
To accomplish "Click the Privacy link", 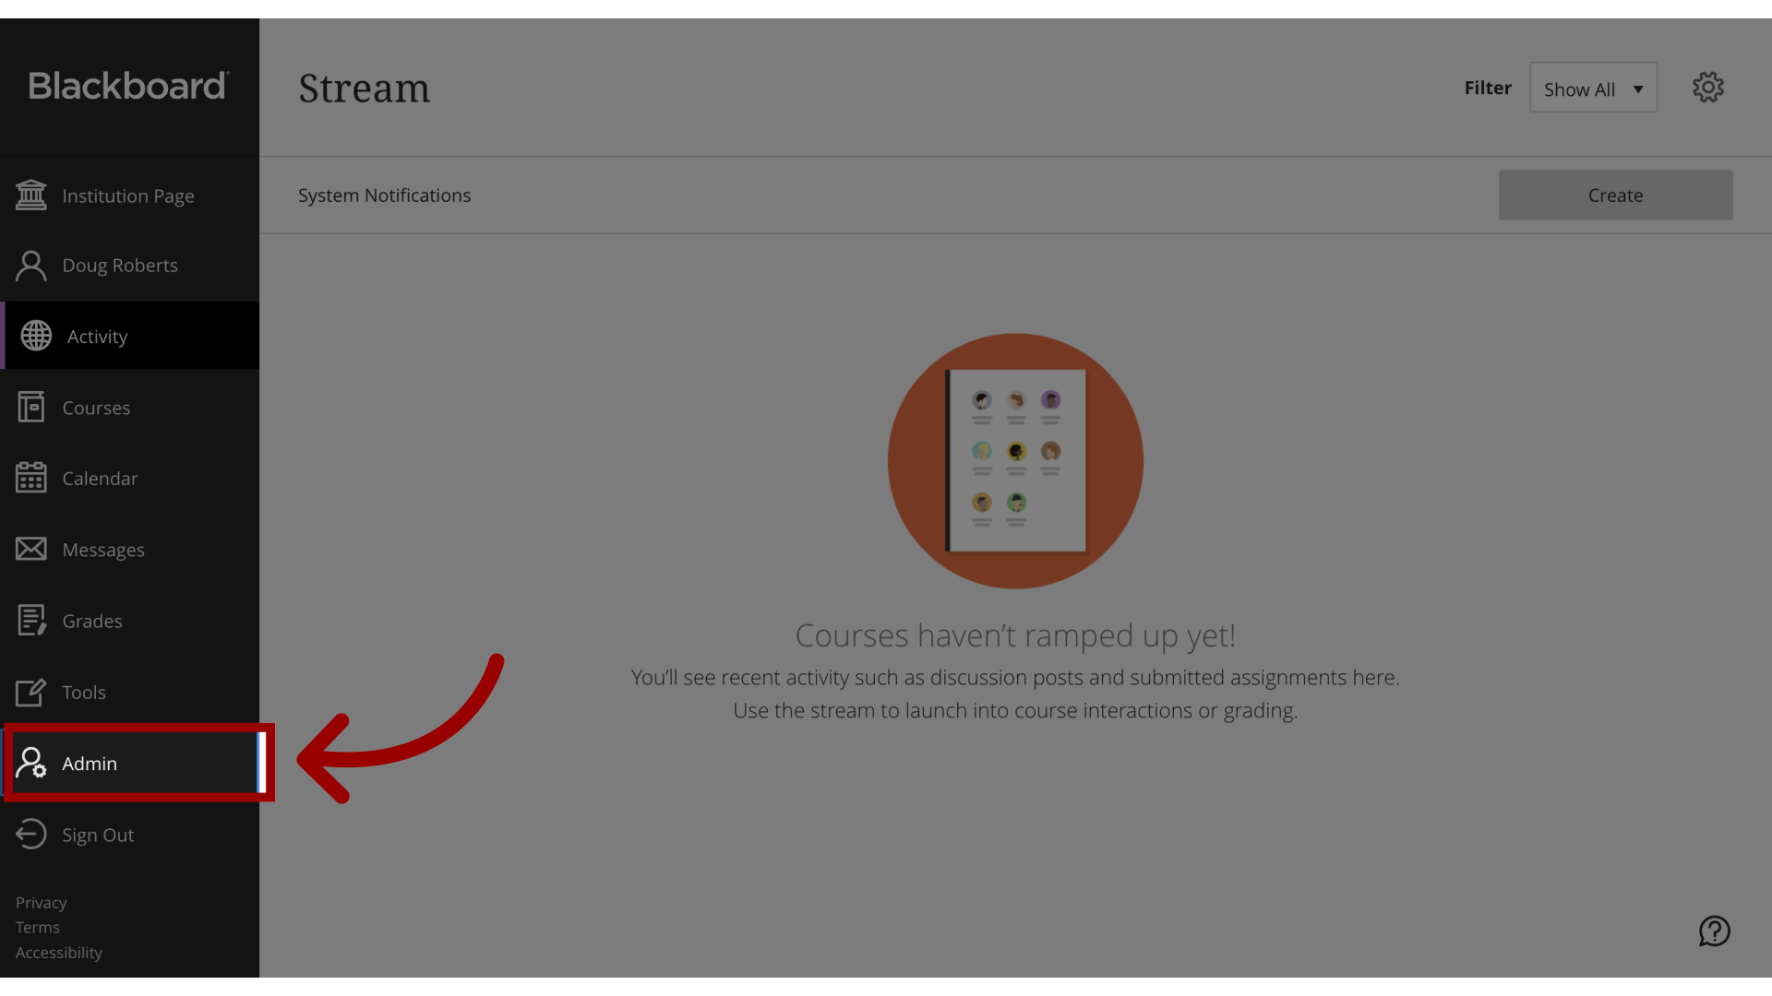I will point(41,901).
